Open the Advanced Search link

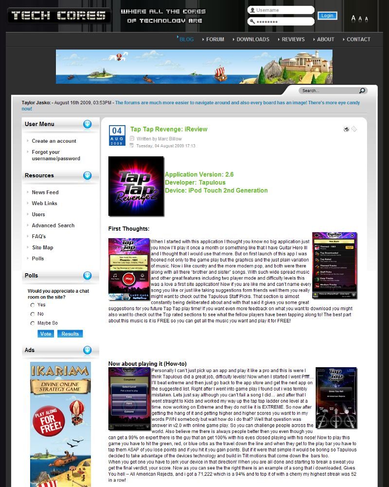(x=53, y=225)
